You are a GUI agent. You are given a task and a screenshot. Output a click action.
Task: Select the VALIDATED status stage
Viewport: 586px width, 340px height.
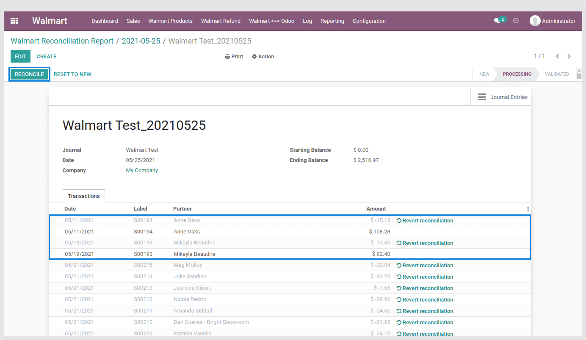pyautogui.click(x=557, y=74)
